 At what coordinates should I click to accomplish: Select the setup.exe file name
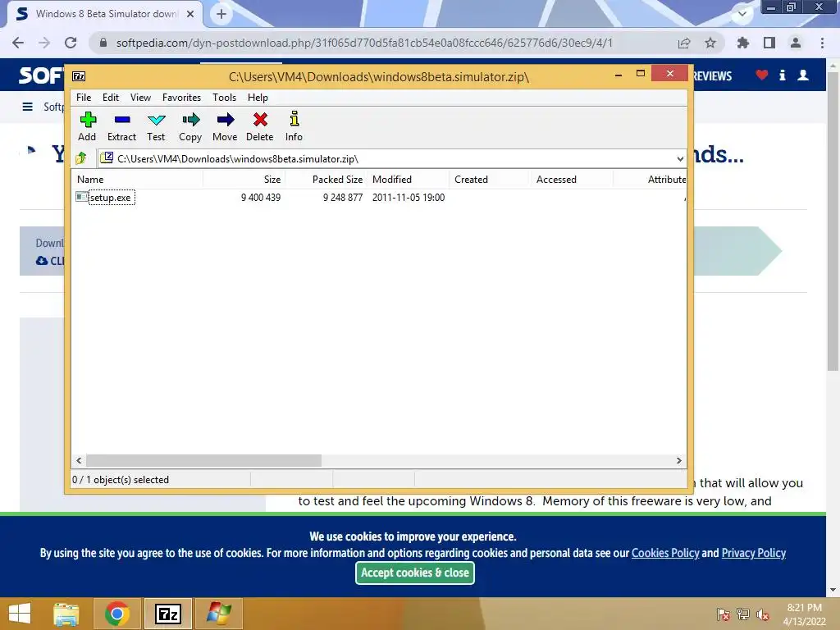click(x=111, y=197)
